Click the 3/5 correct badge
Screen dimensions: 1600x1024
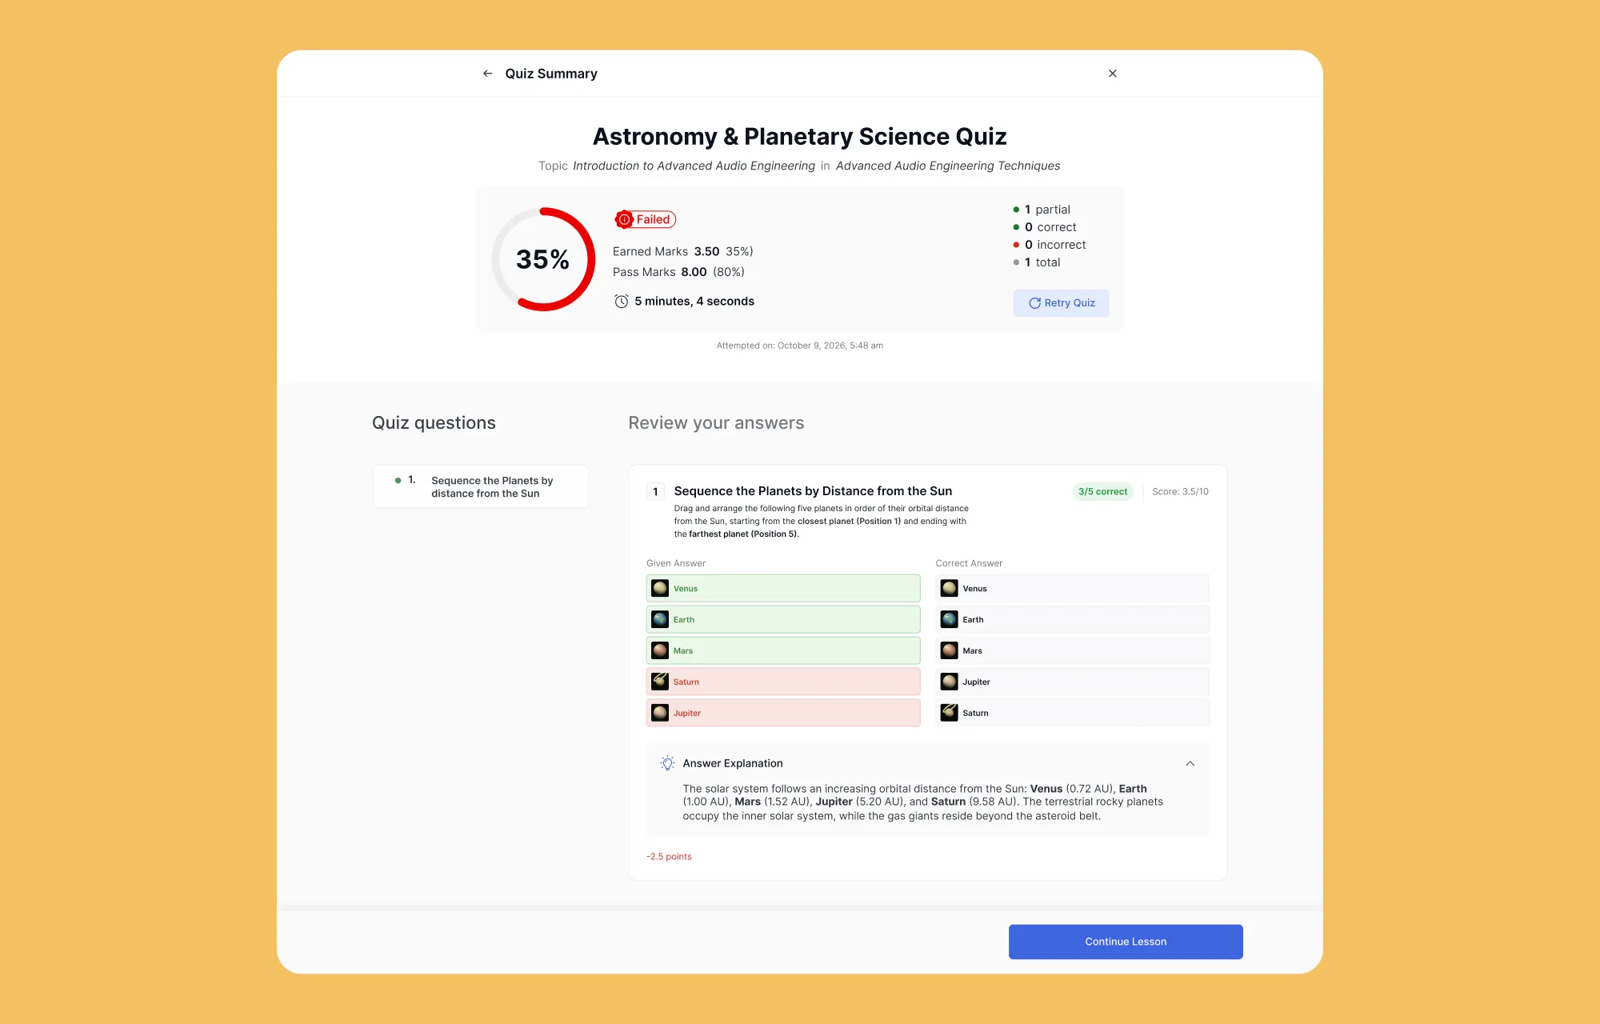tap(1102, 491)
